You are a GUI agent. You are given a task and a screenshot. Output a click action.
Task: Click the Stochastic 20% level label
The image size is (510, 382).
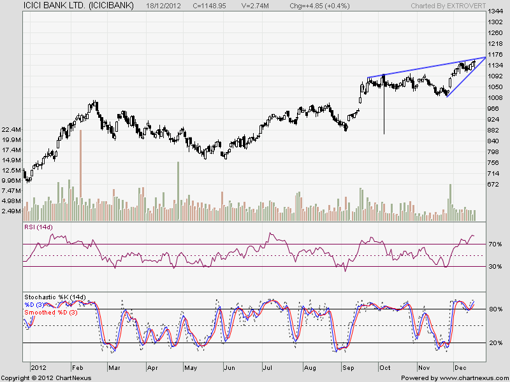tap(494, 343)
